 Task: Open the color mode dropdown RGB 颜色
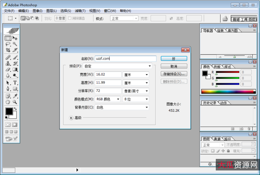[108, 99]
